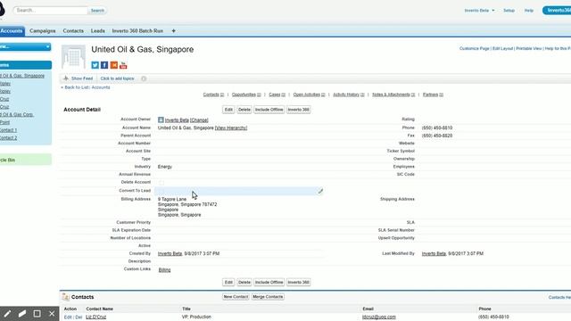Jump to the Opportunities related list link
The width and height of the screenshot is (571, 321).
coord(246,95)
